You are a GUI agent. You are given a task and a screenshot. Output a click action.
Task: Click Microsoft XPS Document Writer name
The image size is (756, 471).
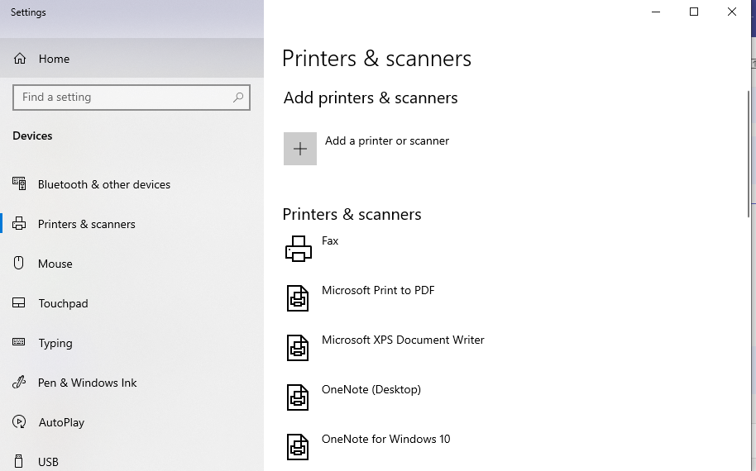[x=403, y=340]
